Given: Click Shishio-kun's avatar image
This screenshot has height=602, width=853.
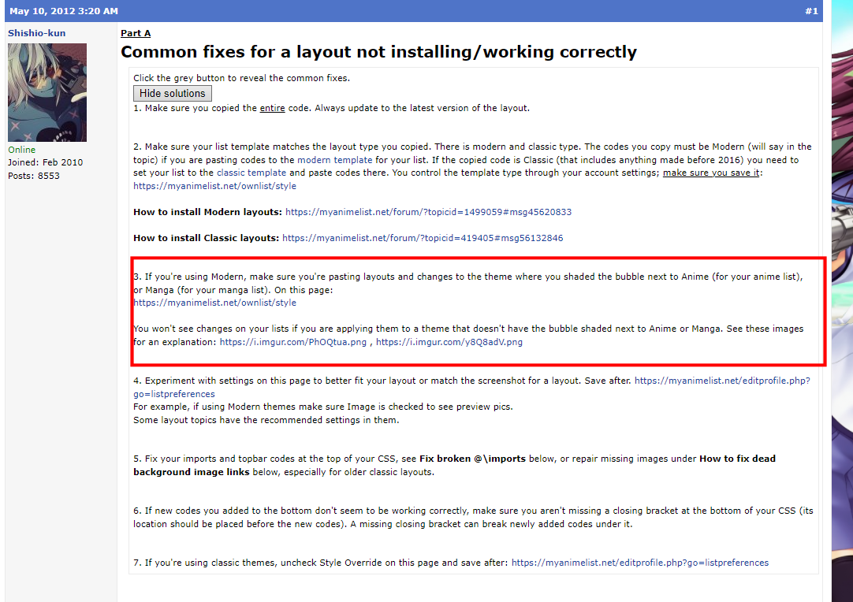Looking at the screenshot, I should [x=47, y=92].
